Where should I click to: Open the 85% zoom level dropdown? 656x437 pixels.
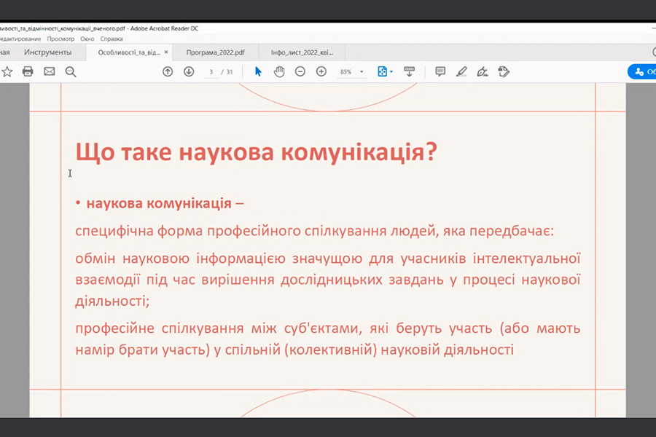pyautogui.click(x=362, y=72)
